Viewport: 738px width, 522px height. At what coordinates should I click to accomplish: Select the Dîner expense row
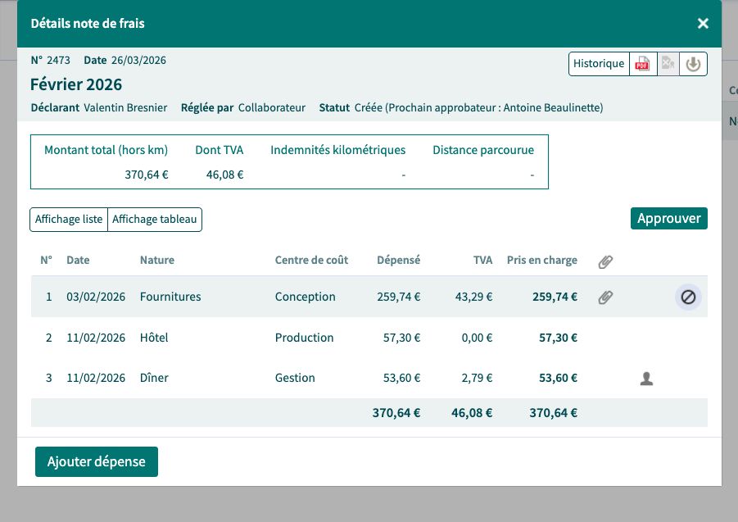point(369,378)
